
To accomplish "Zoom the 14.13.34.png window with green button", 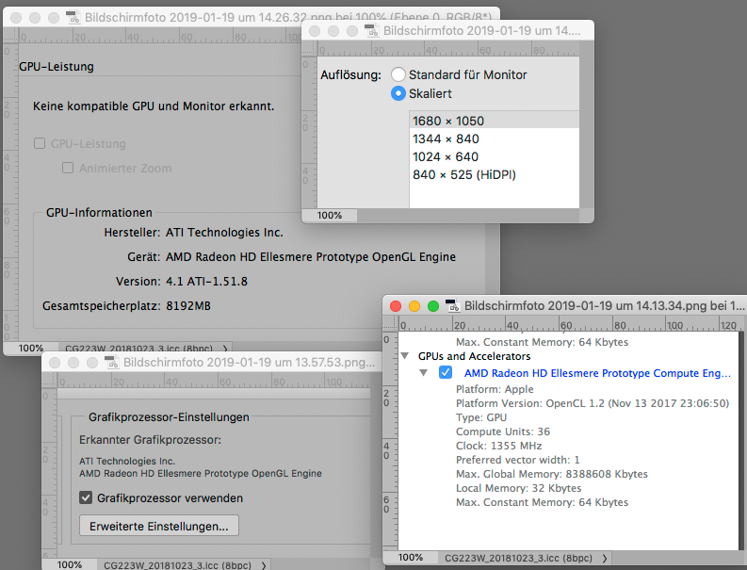I will pyautogui.click(x=433, y=306).
